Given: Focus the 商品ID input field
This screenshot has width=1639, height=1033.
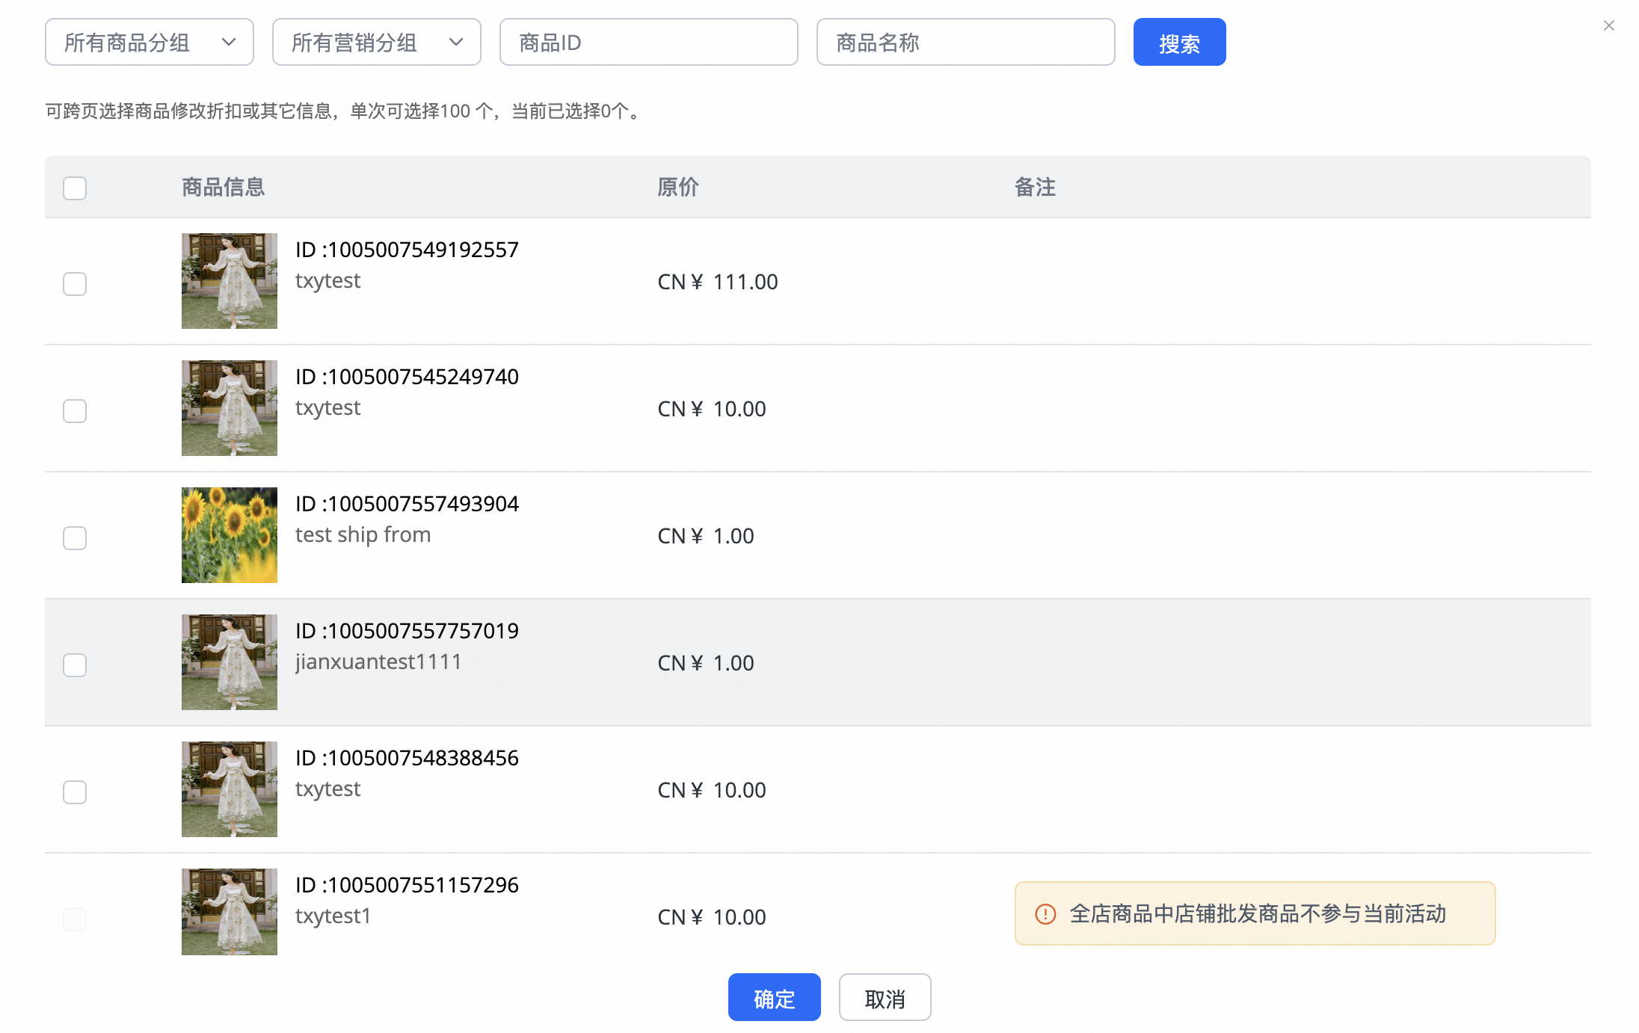Looking at the screenshot, I should click(648, 43).
